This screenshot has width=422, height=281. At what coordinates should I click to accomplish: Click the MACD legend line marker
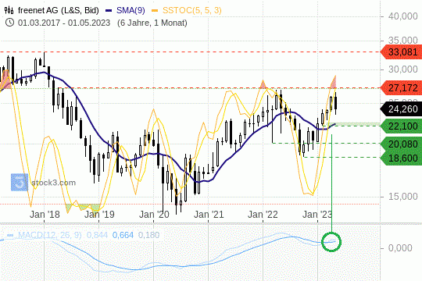click(10, 236)
